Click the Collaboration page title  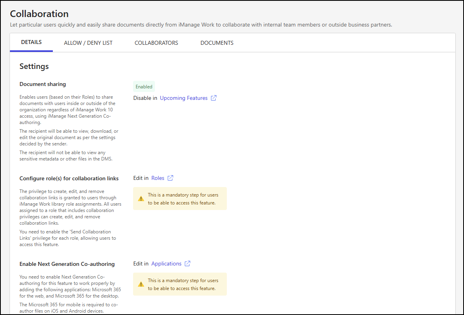[39, 13]
